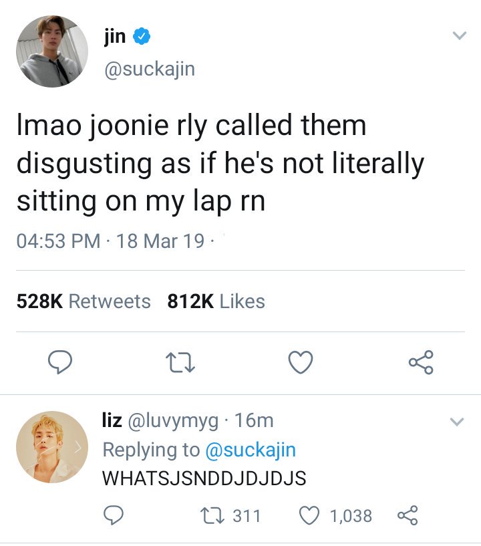Open liz's profile avatar
This screenshot has height=546, width=481.
52,447
